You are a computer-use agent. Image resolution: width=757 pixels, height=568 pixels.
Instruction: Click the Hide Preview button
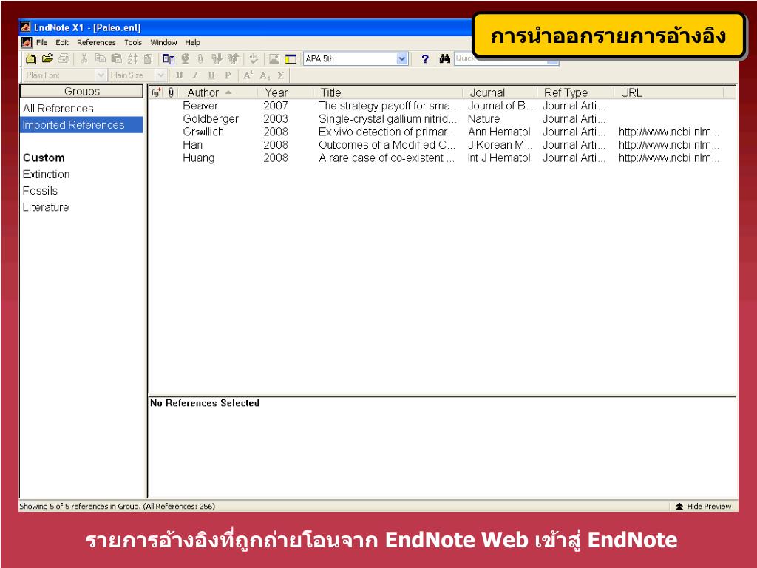pos(704,506)
